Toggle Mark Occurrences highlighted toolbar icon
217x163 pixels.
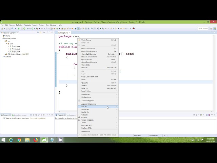point(78,29)
